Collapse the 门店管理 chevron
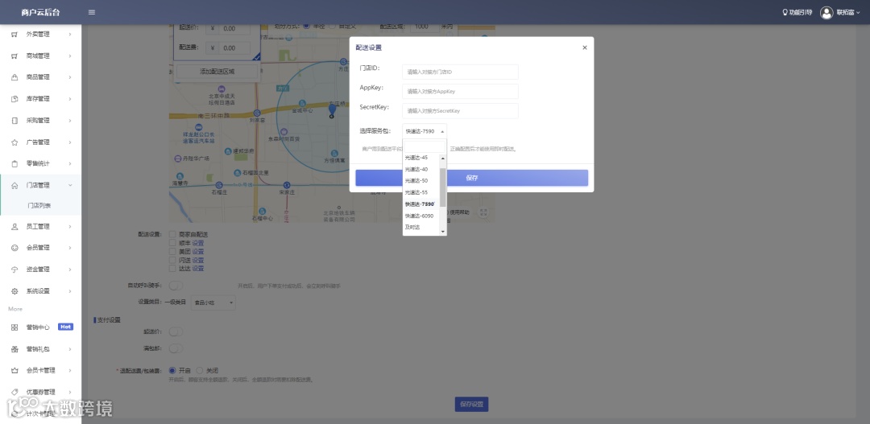Screen dimensions: 870x424 pos(70,185)
